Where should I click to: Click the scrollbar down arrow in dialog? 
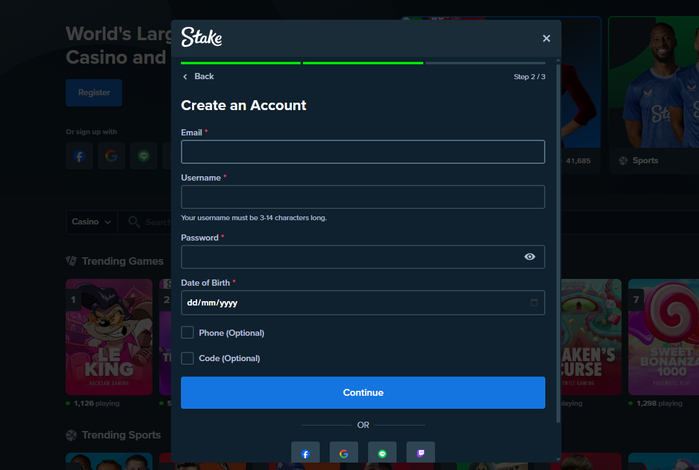(558, 459)
